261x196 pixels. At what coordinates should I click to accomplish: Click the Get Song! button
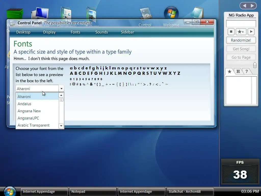point(241,49)
